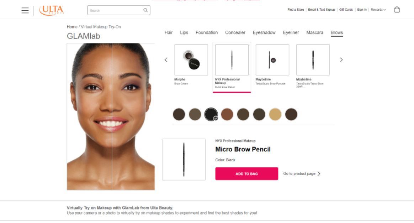This screenshot has width=414, height=223.
Task: Show previous products with left arrow
Action: (x=166, y=60)
